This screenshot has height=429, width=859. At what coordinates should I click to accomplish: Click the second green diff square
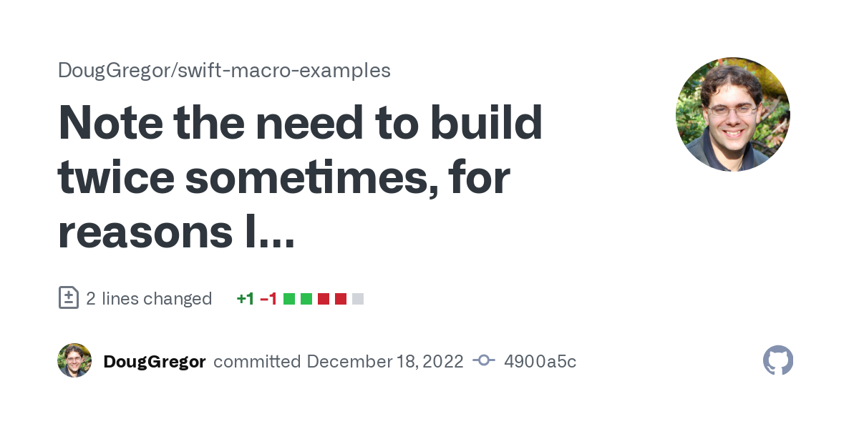(x=306, y=299)
